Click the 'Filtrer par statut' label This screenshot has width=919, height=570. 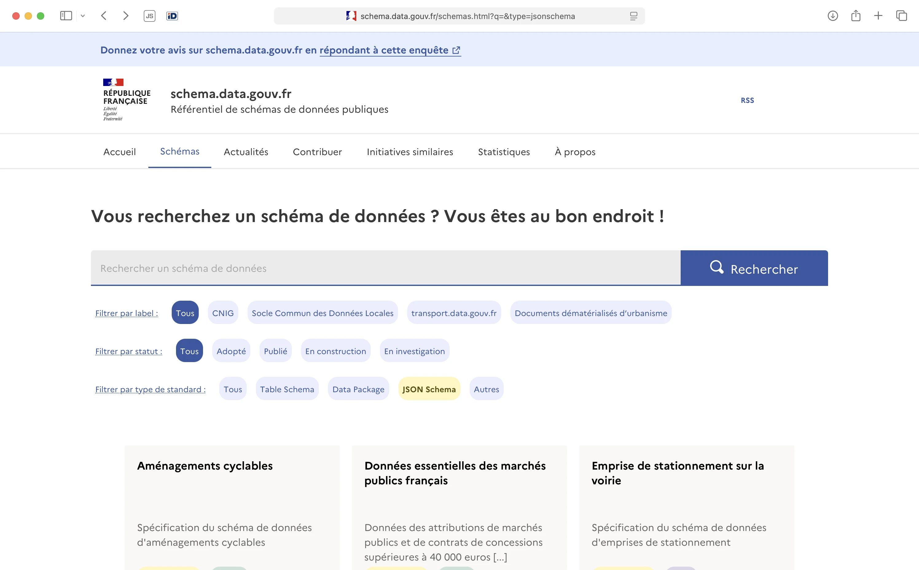pos(128,351)
